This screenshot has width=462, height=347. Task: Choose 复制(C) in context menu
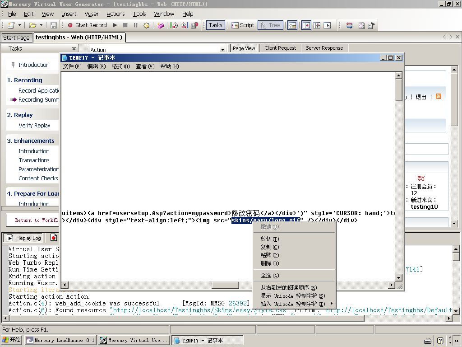[294, 247]
